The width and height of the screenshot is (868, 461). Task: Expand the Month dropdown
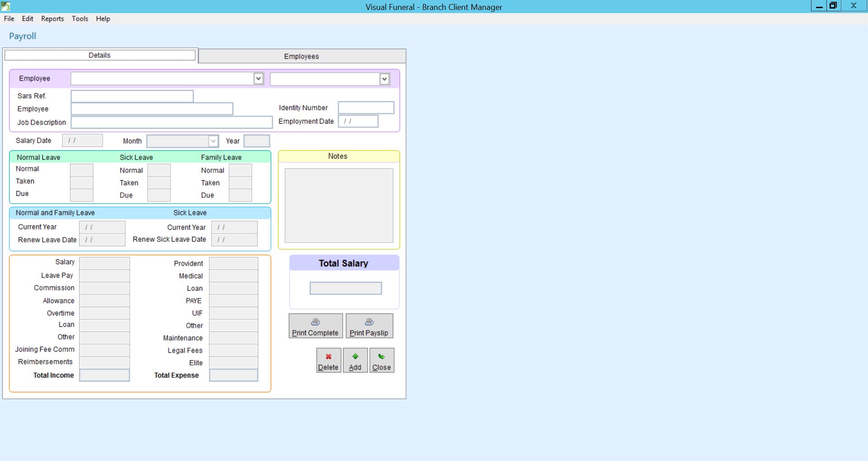[212, 140]
